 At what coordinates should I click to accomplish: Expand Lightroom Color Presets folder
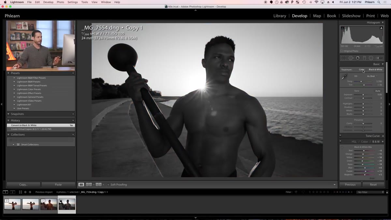tap(14, 89)
